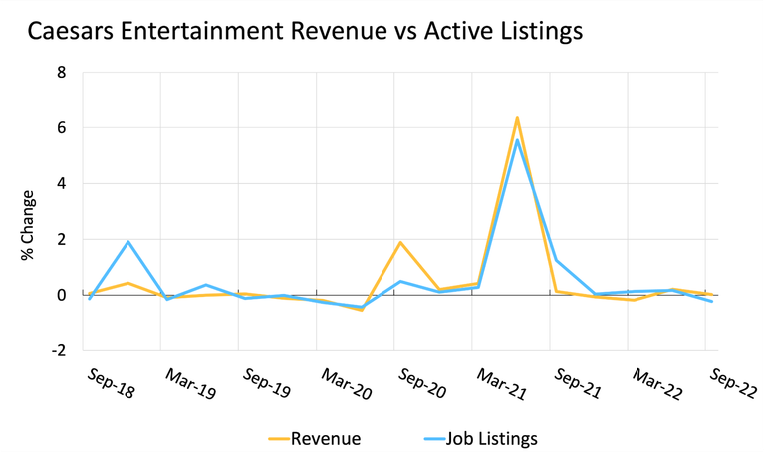The height and width of the screenshot is (452, 765).
Task: Click the chart title 'Caesars Entertainment Revenue vs Active Listings'
Action: click(305, 31)
